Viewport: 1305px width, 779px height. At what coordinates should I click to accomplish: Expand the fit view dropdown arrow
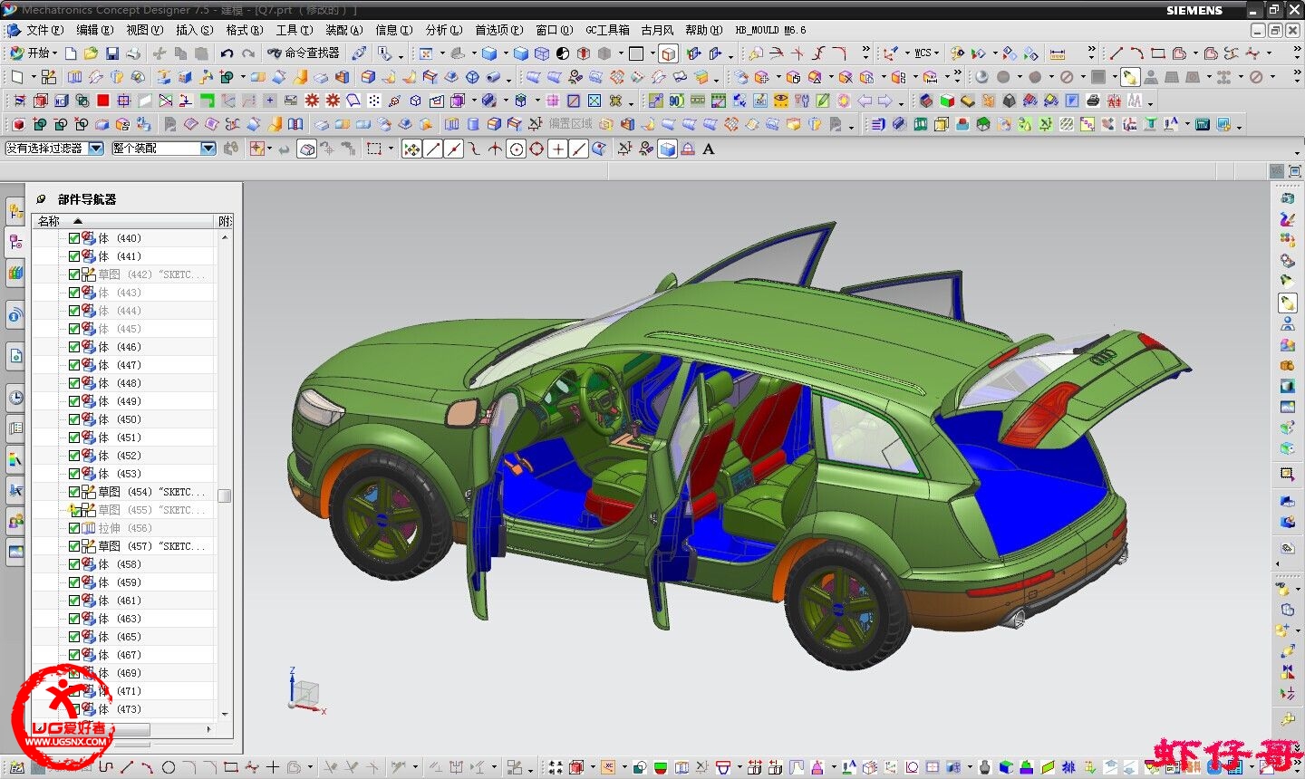[442, 53]
